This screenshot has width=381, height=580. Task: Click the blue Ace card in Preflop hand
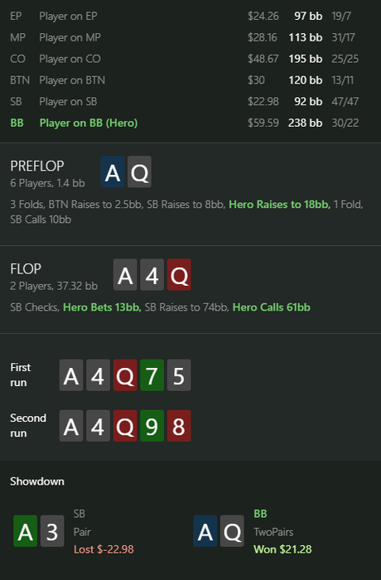coord(113,172)
